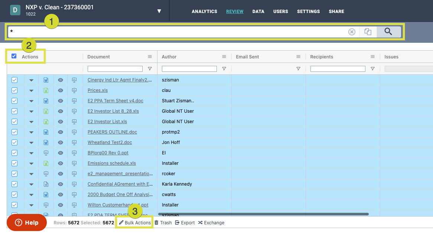Open the Email Sent column menu icon

(298, 57)
